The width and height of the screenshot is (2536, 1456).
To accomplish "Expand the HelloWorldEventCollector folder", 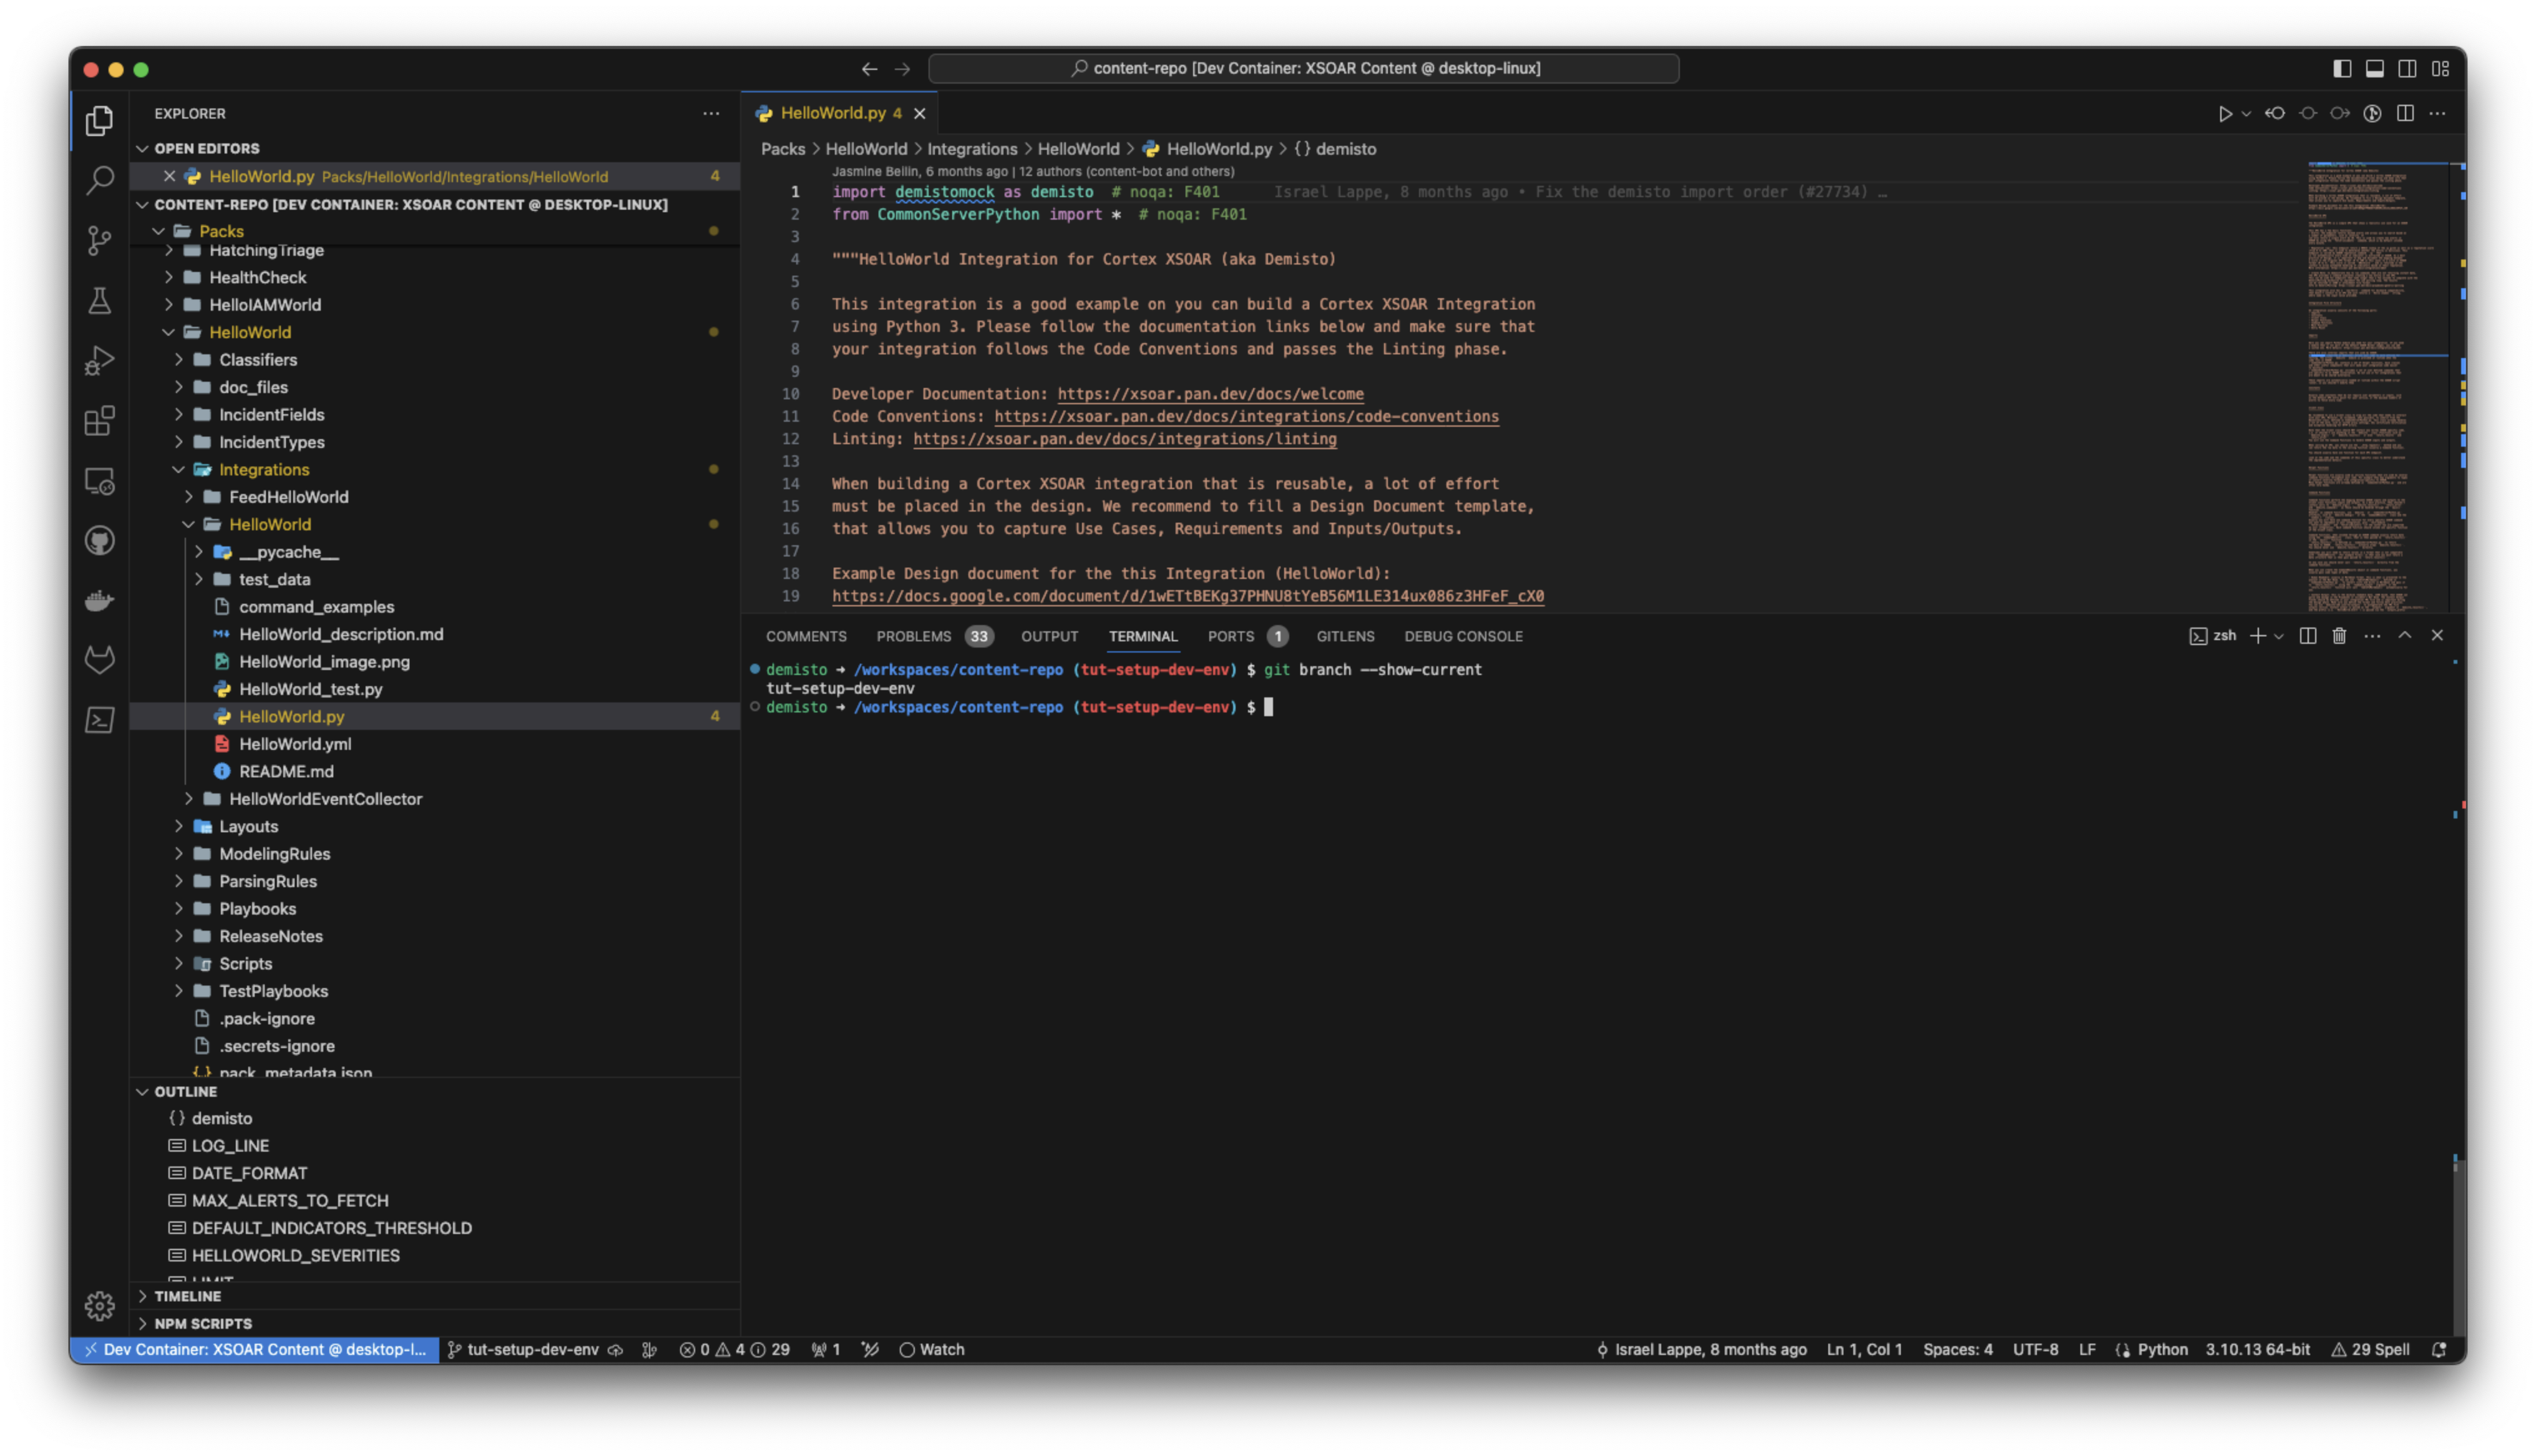I will click(325, 799).
